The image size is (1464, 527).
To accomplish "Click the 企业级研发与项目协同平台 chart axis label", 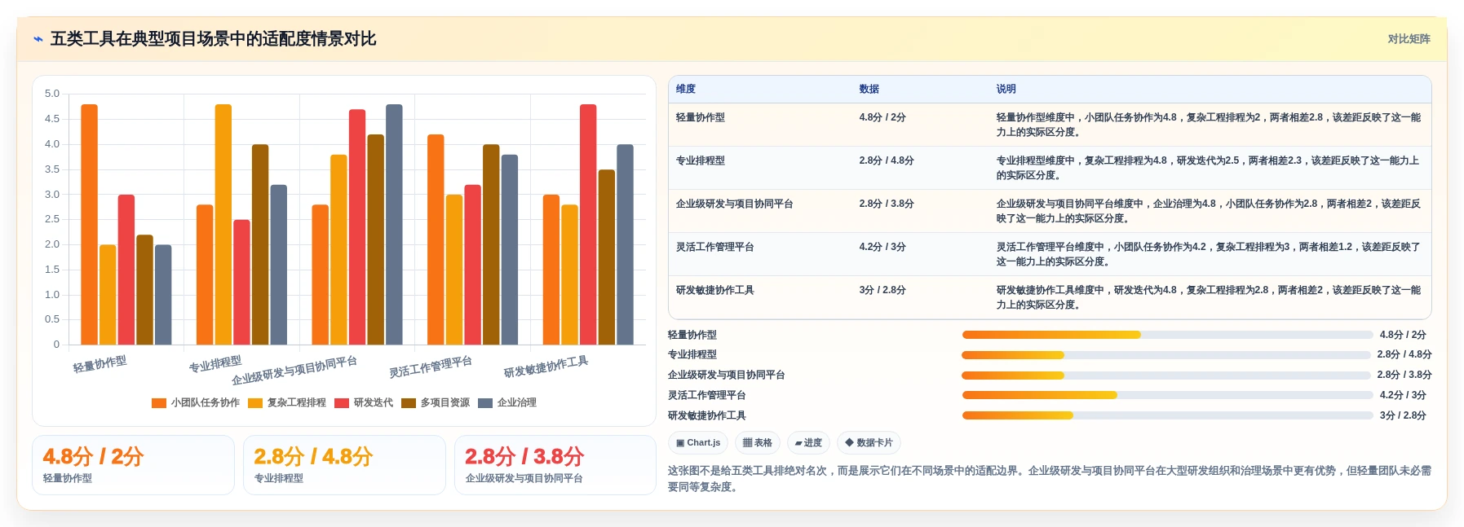I will point(294,371).
